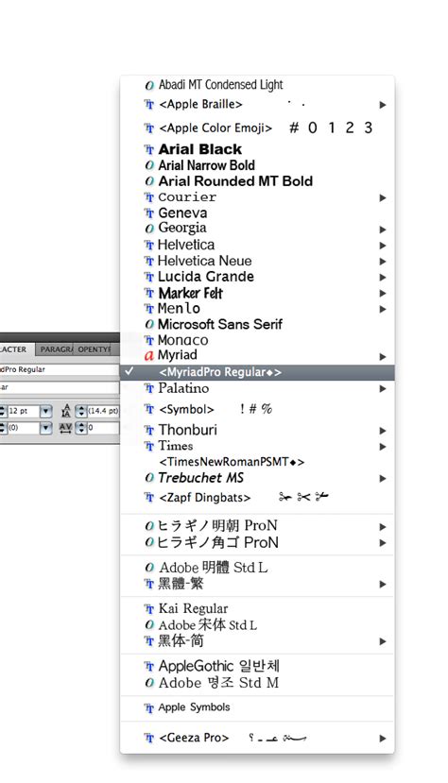
Task: Click the checkmark beside MyriadPro Regular
Action: click(129, 372)
